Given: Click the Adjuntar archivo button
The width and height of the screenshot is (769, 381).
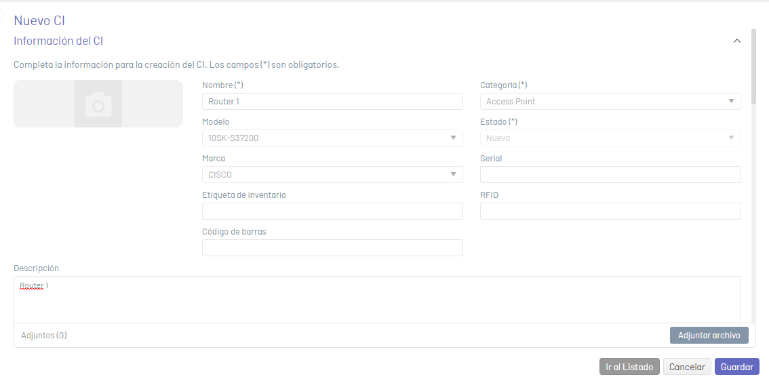Looking at the screenshot, I should click(x=709, y=336).
